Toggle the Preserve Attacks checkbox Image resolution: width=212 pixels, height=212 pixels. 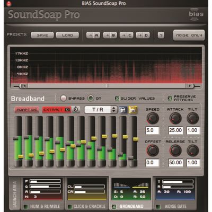(170, 99)
